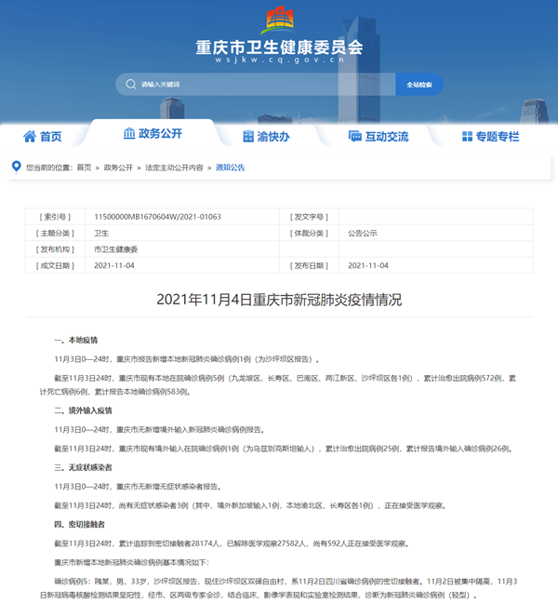The width and height of the screenshot is (558, 604).
Task: Click the chat icon beside 互动交流
Action: pos(354,136)
